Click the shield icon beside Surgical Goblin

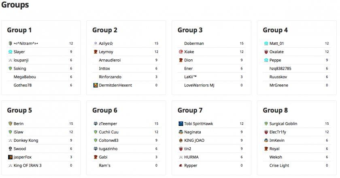(266, 124)
